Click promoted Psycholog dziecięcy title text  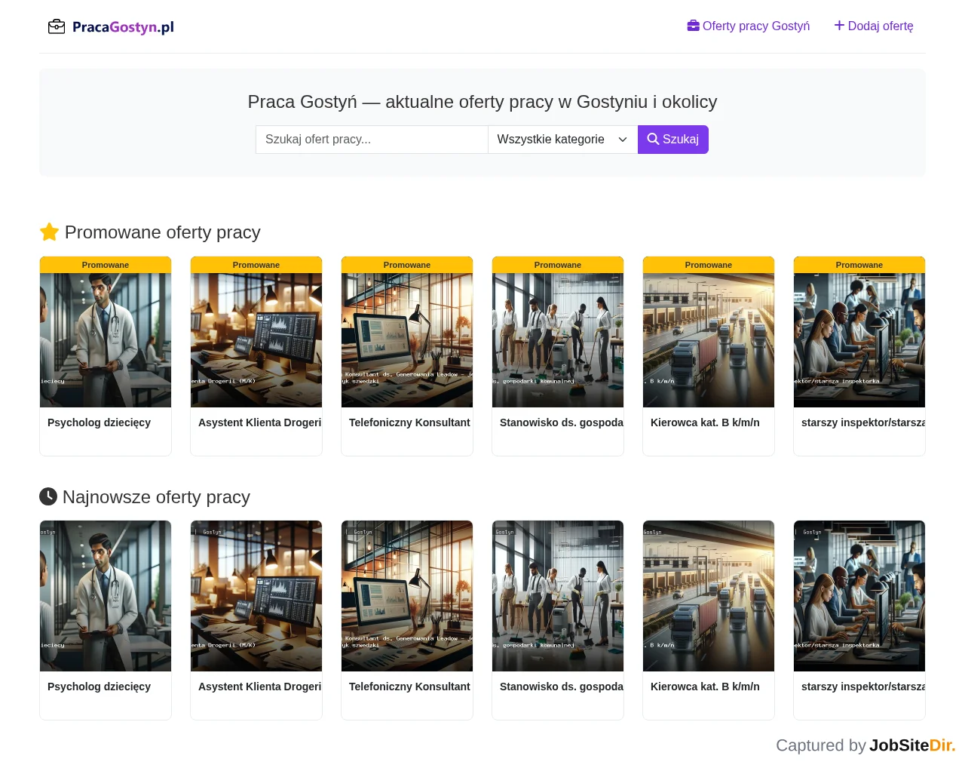[99, 422]
